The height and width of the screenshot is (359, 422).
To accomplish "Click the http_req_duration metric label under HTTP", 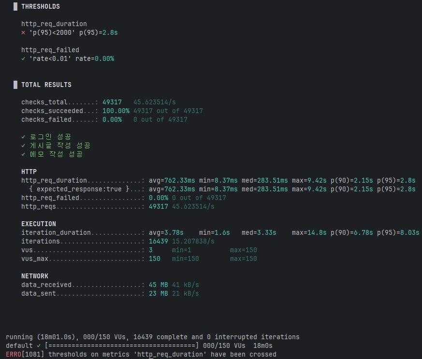I will 54,180.
